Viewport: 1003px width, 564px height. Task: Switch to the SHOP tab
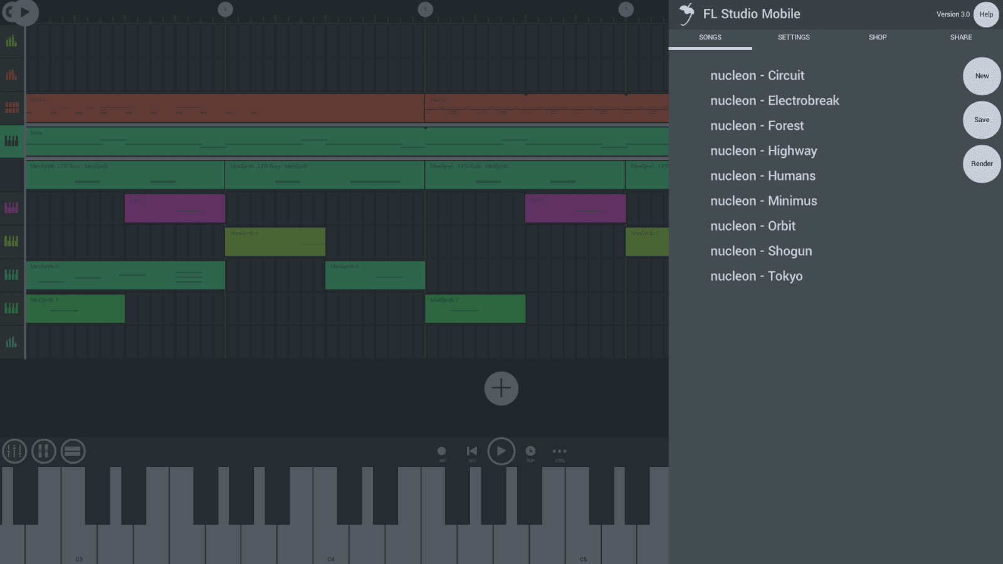(x=878, y=38)
